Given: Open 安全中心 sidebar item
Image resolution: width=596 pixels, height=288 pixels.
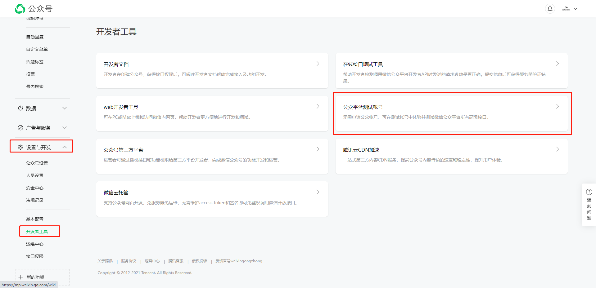Looking at the screenshot, I should click(35, 188).
